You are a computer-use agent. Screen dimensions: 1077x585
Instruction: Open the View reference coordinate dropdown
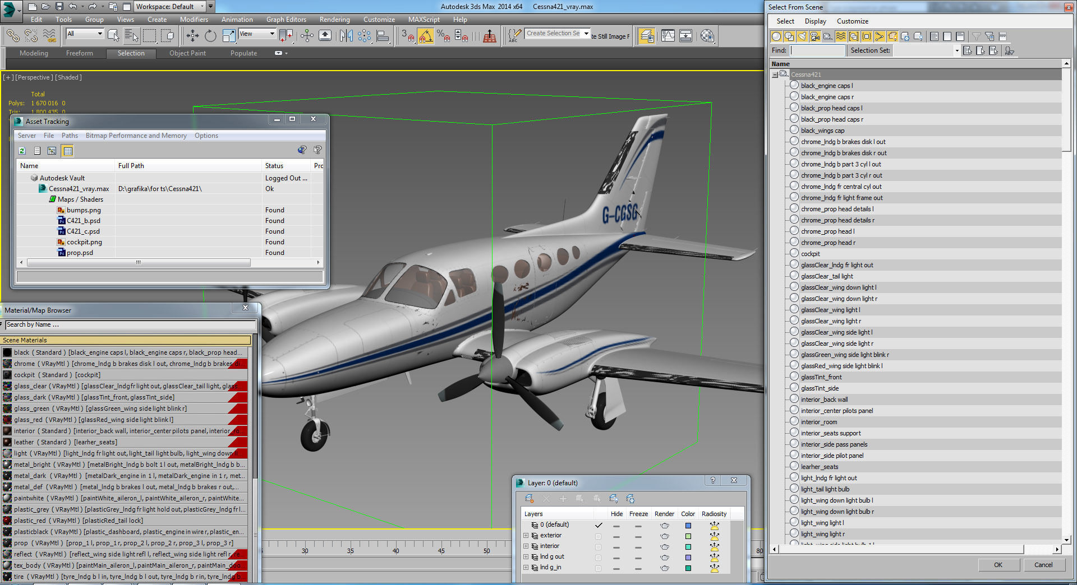[x=272, y=34]
